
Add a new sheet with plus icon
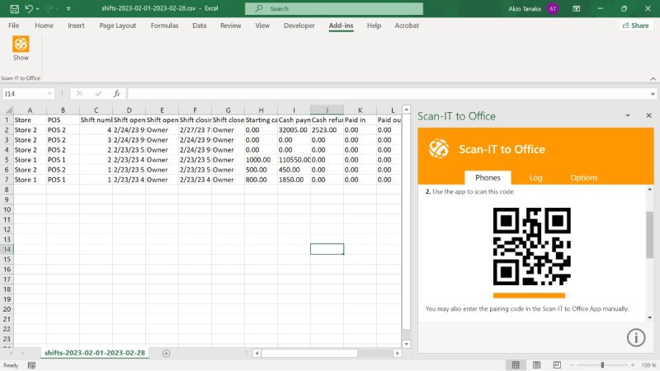[166, 353]
